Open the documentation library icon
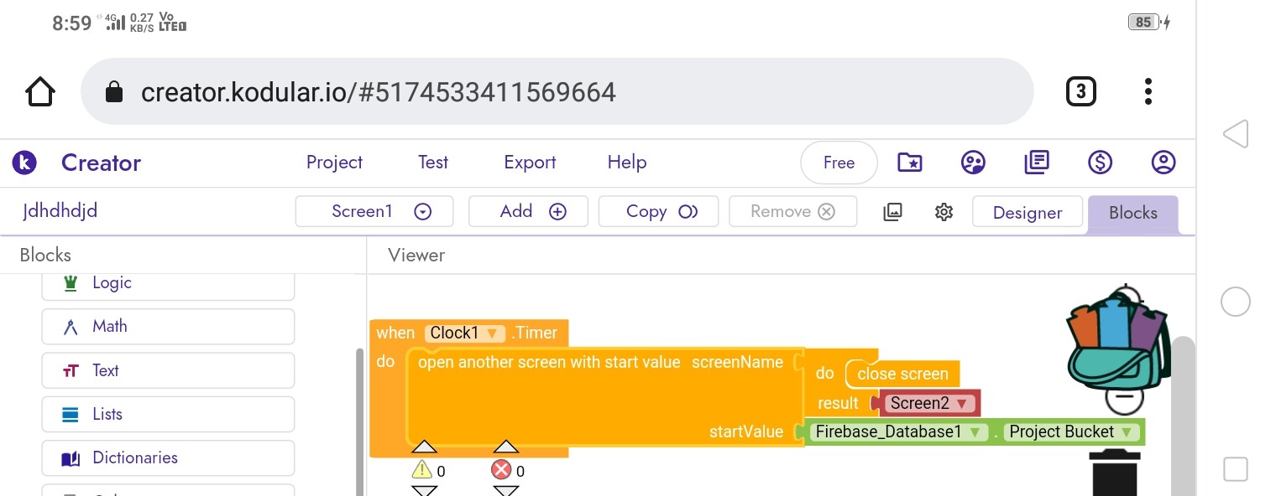 click(1037, 163)
